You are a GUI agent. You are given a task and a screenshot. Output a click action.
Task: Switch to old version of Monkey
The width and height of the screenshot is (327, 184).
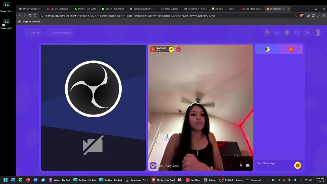[60, 33]
